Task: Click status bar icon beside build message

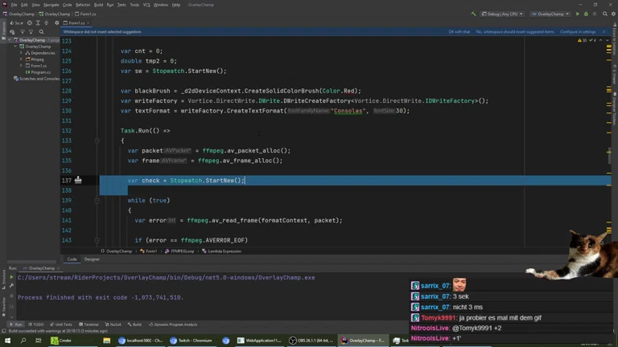Action: pos(4,331)
